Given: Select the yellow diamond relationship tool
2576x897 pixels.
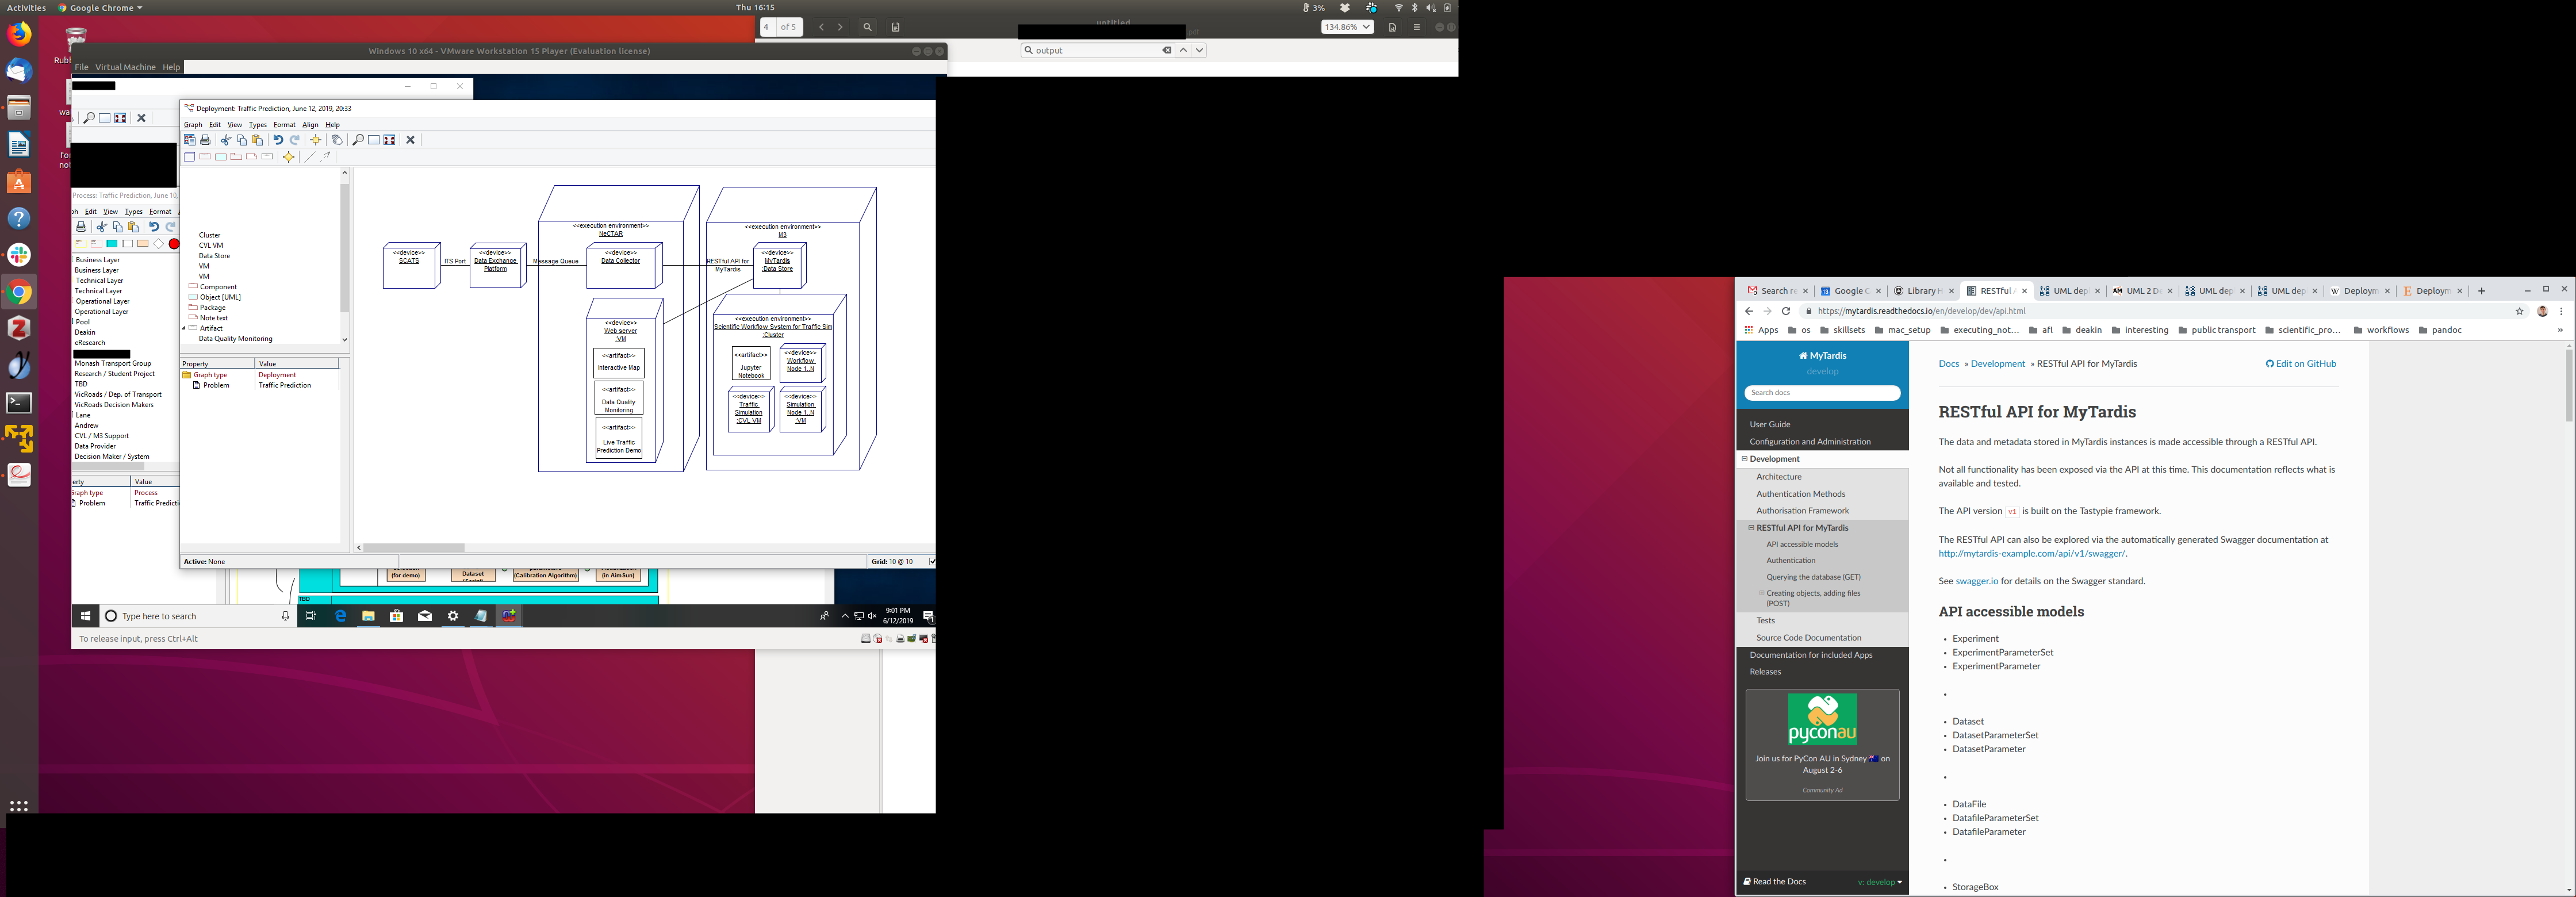Looking at the screenshot, I should pos(289,157).
